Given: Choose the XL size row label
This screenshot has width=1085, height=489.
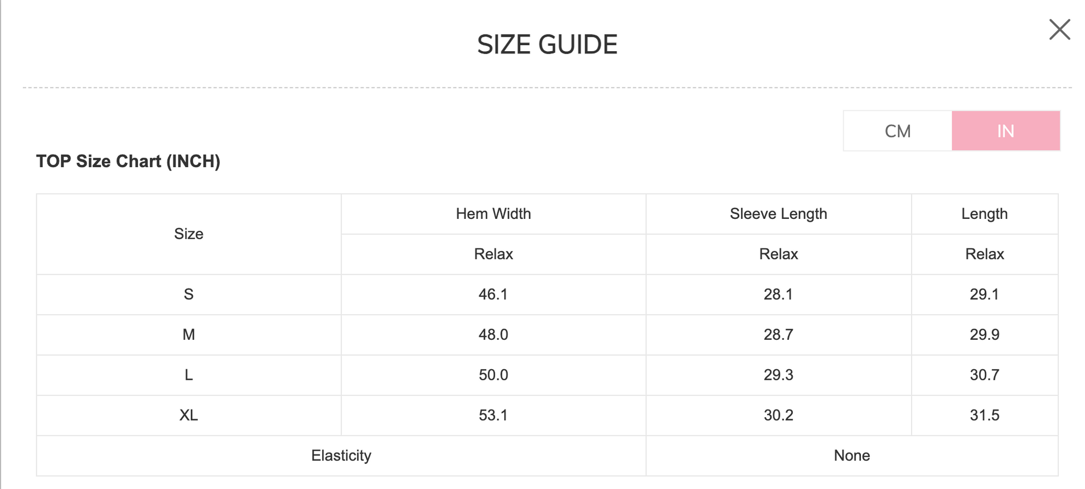Looking at the screenshot, I should [188, 415].
